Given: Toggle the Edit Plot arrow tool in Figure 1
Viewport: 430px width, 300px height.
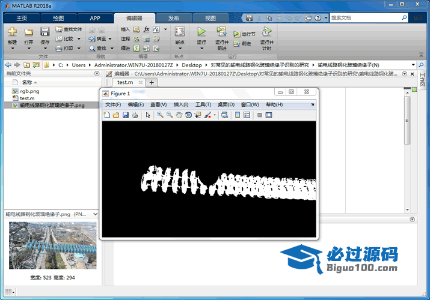Looking at the screenshot, I should [x=148, y=115].
